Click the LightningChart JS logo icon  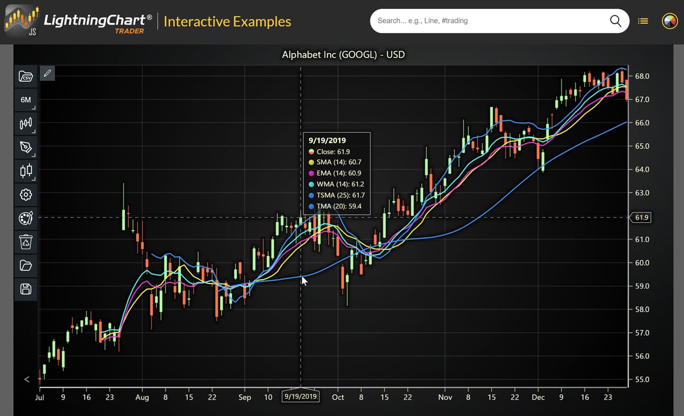point(22,21)
